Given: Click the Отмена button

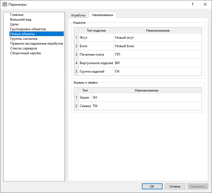Looking at the screenshot, I should 175,187.
